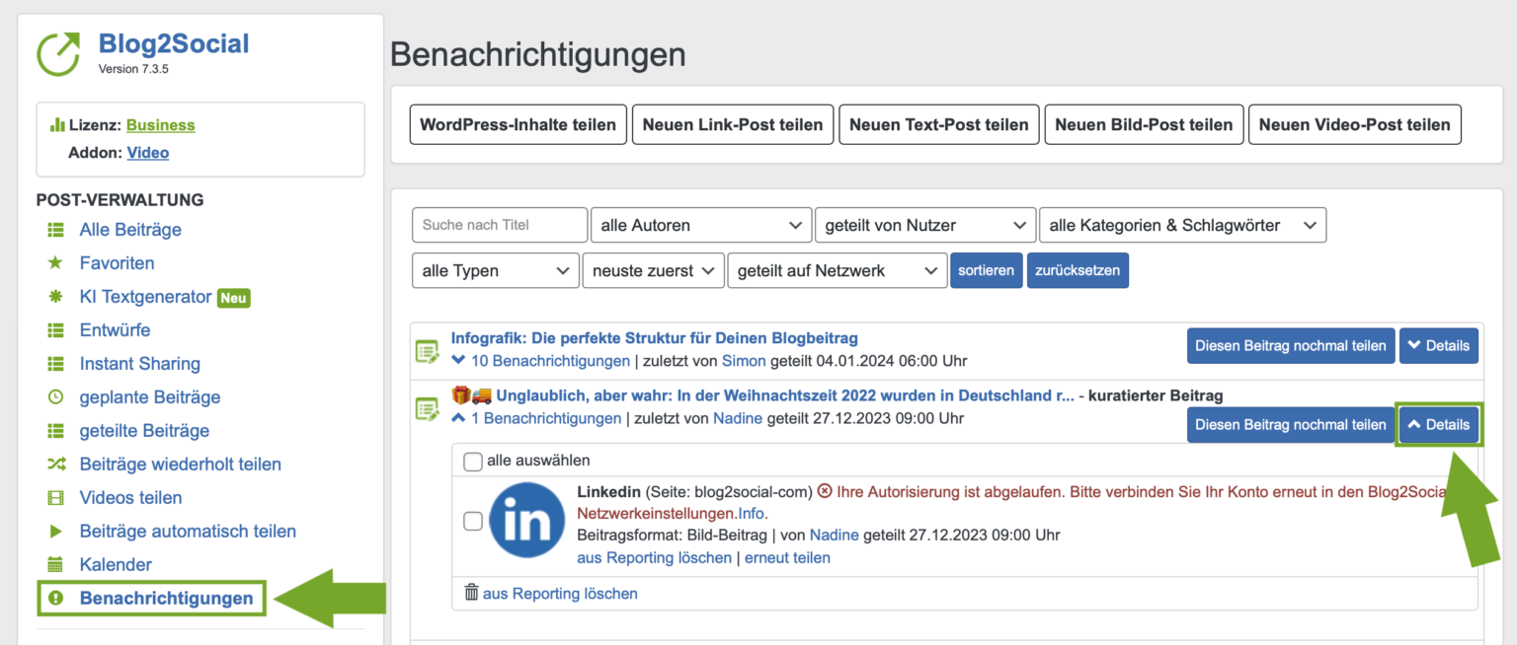The image size is (1517, 645).
Task: Share Infografik post again via Diesen Beitrag nochmal teilen
Action: pyautogui.click(x=1291, y=345)
